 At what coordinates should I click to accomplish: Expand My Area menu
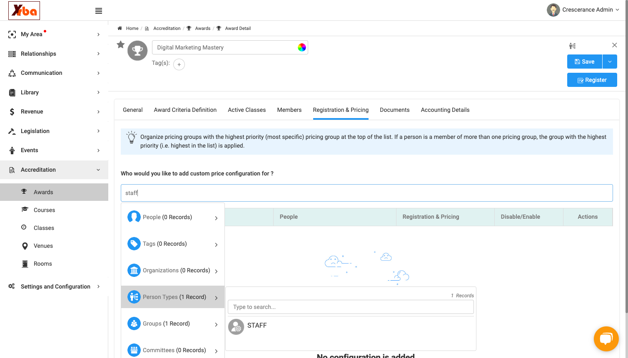(54, 34)
